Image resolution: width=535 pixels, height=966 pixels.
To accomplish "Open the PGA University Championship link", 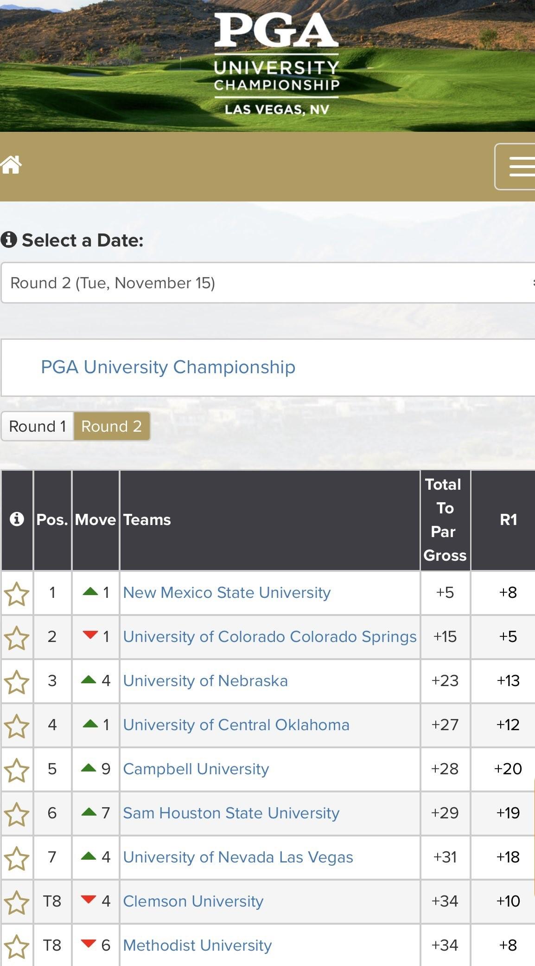I will pyautogui.click(x=168, y=367).
